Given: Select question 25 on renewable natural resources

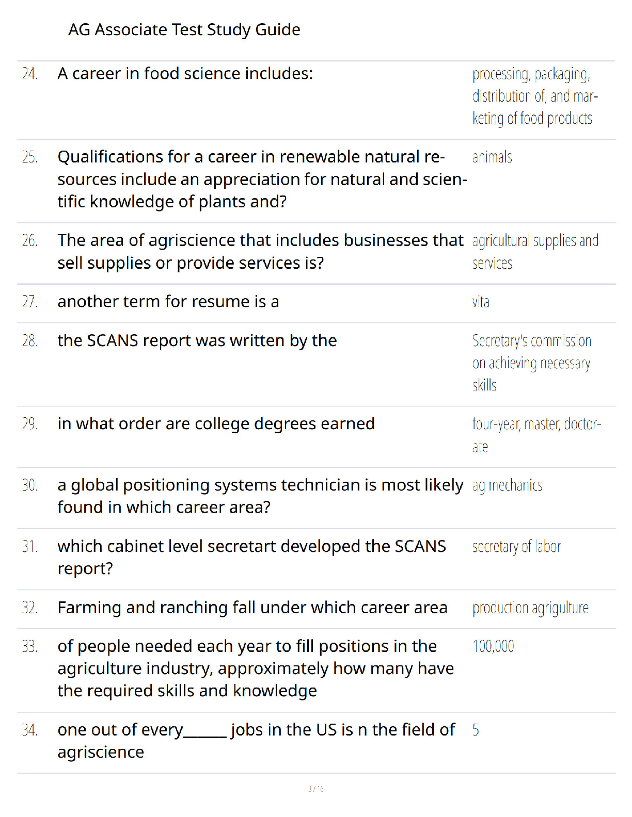Looking at the screenshot, I should click(262, 179).
